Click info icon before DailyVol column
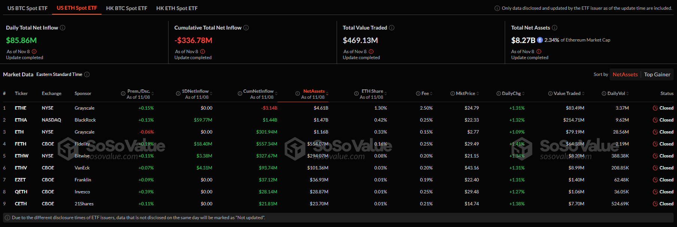The height and width of the screenshot is (227, 677). (604, 93)
